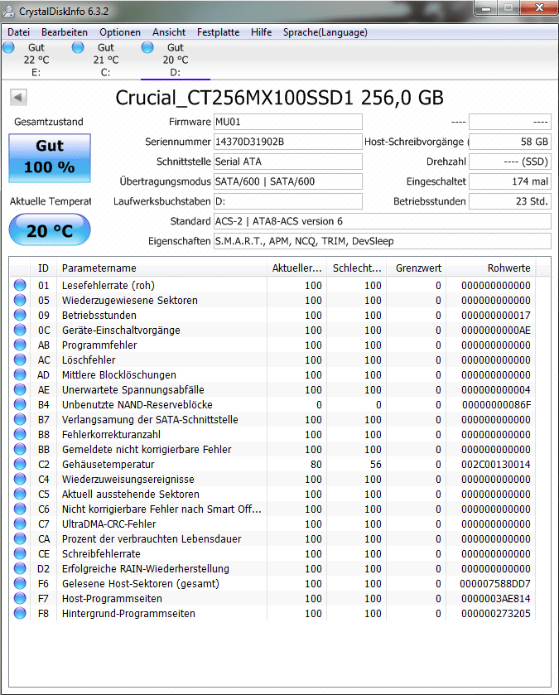The image size is (559, 695).
Task: Click the Eigenschaften field with S.M.A.R.T.
Action: (x=383, y=241)
